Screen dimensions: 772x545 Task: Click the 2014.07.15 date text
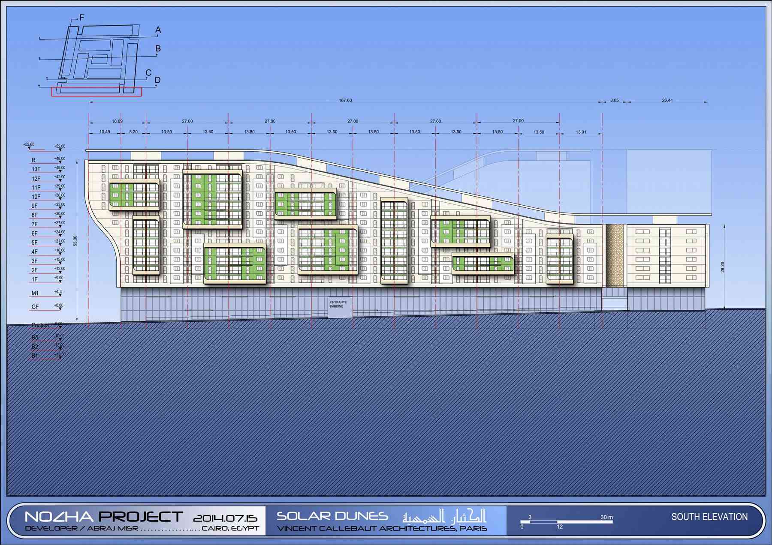click(x=225, y=518)
